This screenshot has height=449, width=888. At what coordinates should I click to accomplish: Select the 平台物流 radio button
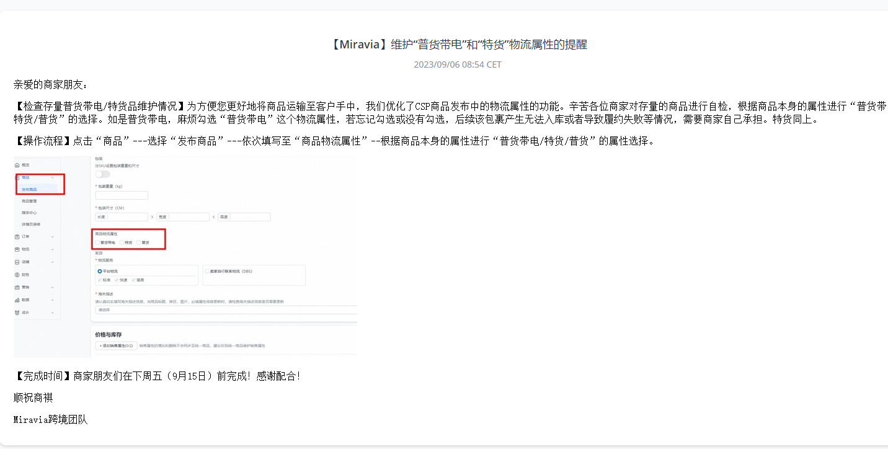[99, 271]
